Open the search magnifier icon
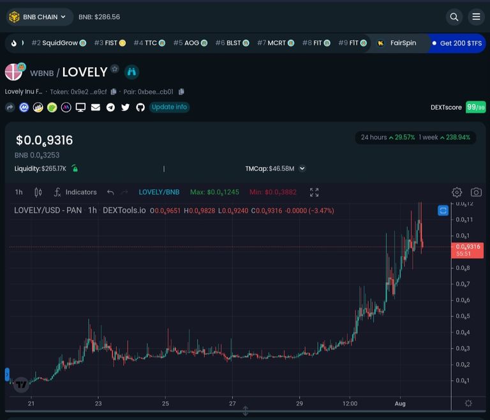 (x=454, y=17)
